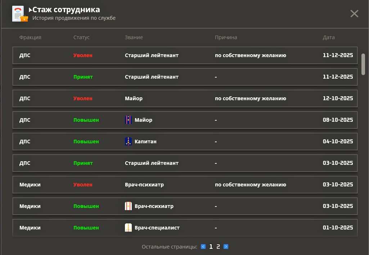The image size is (369, 255).
Task: Open page 1 of the history
Action: coord(211,247)
